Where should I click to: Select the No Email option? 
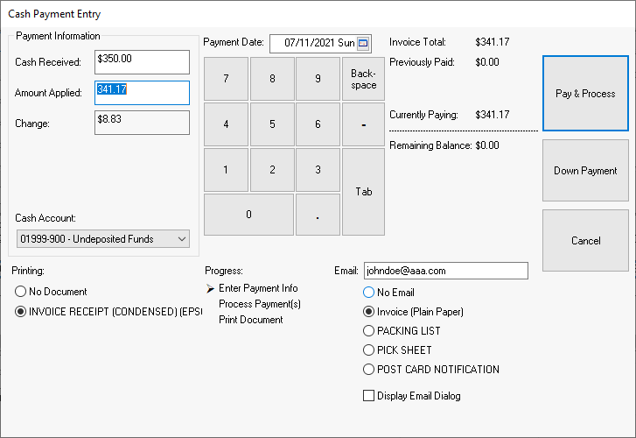(x=369, y=293)
